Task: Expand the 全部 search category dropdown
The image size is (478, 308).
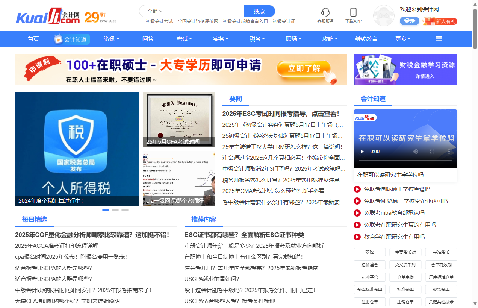Action: pos(155,11)
